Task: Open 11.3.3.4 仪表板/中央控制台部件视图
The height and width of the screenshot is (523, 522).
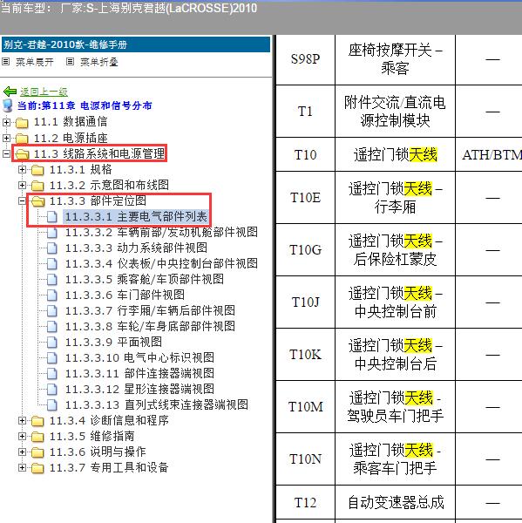Action: (x=161, y=263)
